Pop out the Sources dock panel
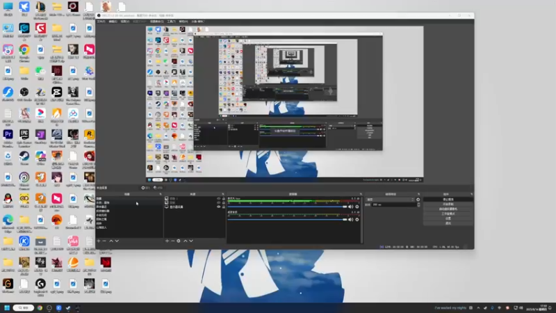This screenshot has width=556, height=313. [223, 194]
